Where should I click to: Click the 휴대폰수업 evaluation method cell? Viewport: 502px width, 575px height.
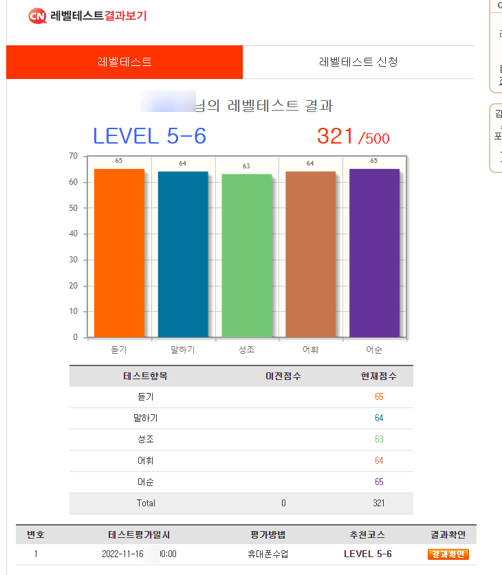pyautogui.click(x=268, y=554)
